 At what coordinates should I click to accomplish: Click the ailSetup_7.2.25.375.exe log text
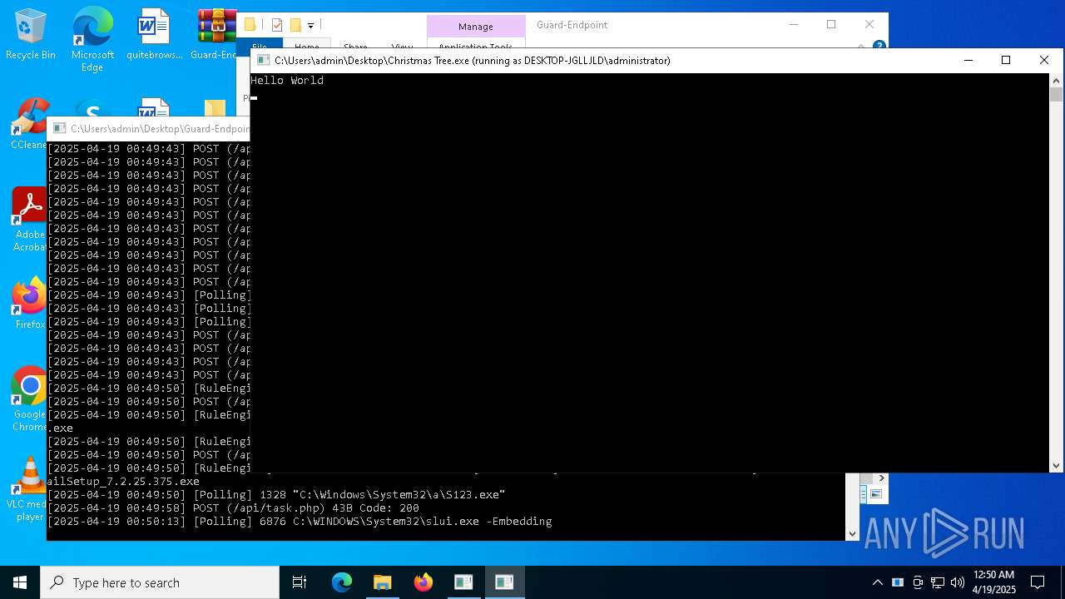[123, 482]
